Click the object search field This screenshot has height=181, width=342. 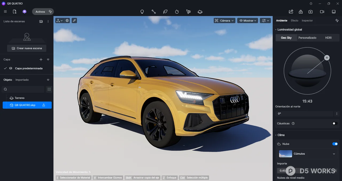pos(23,89)
